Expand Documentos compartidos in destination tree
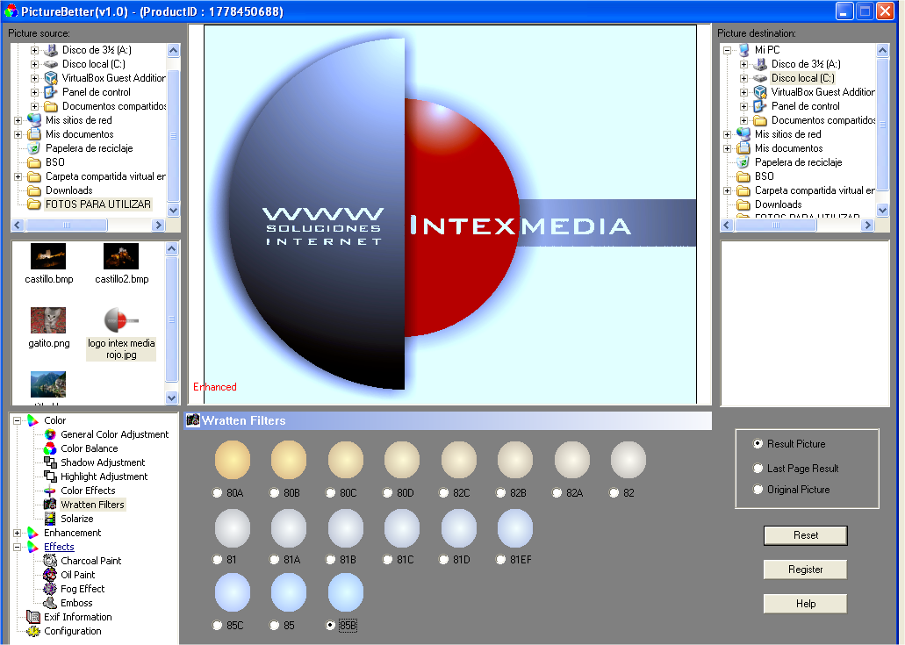This screenshot has width=905, height=645. (x=744, y=120)
